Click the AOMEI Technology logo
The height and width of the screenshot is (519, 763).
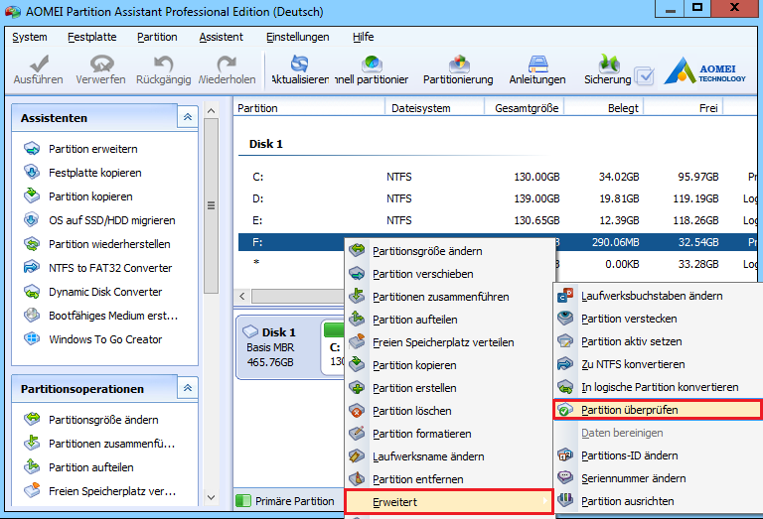(704, 70)
